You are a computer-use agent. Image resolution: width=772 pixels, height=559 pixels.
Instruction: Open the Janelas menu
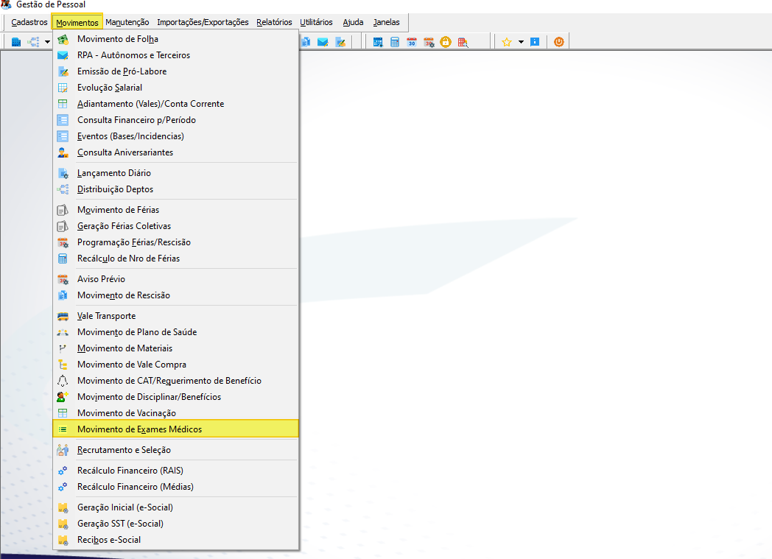[x=387, y=22]
